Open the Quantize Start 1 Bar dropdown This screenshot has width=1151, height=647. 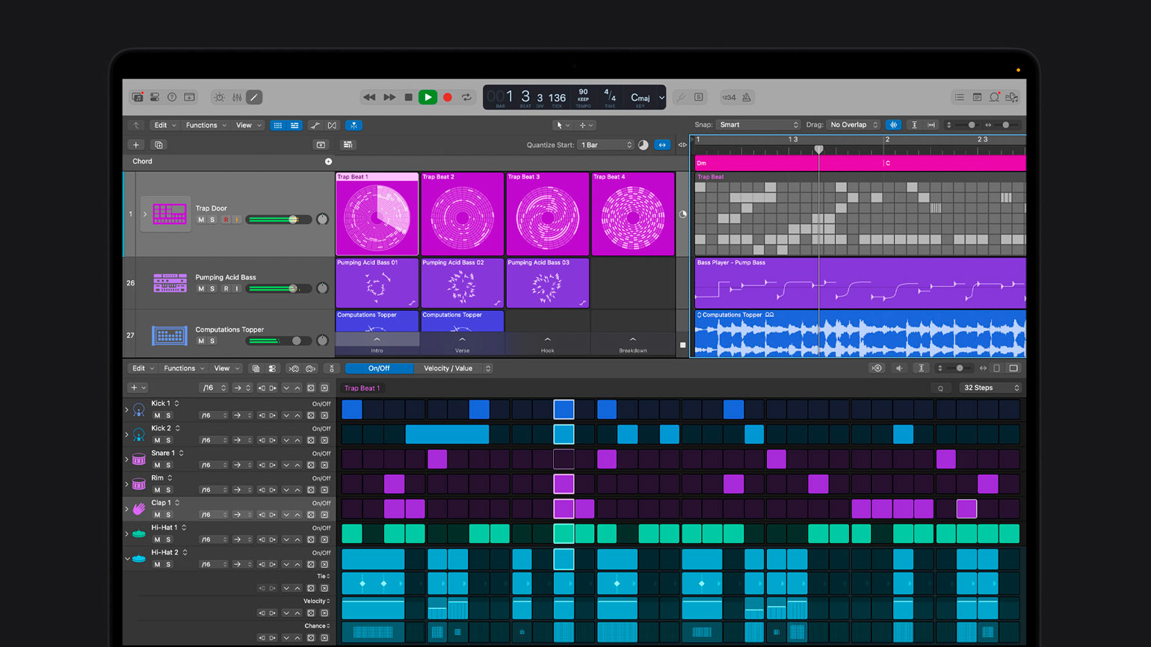coord(605,145)
